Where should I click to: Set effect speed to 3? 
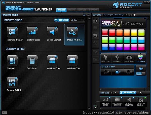129,72
